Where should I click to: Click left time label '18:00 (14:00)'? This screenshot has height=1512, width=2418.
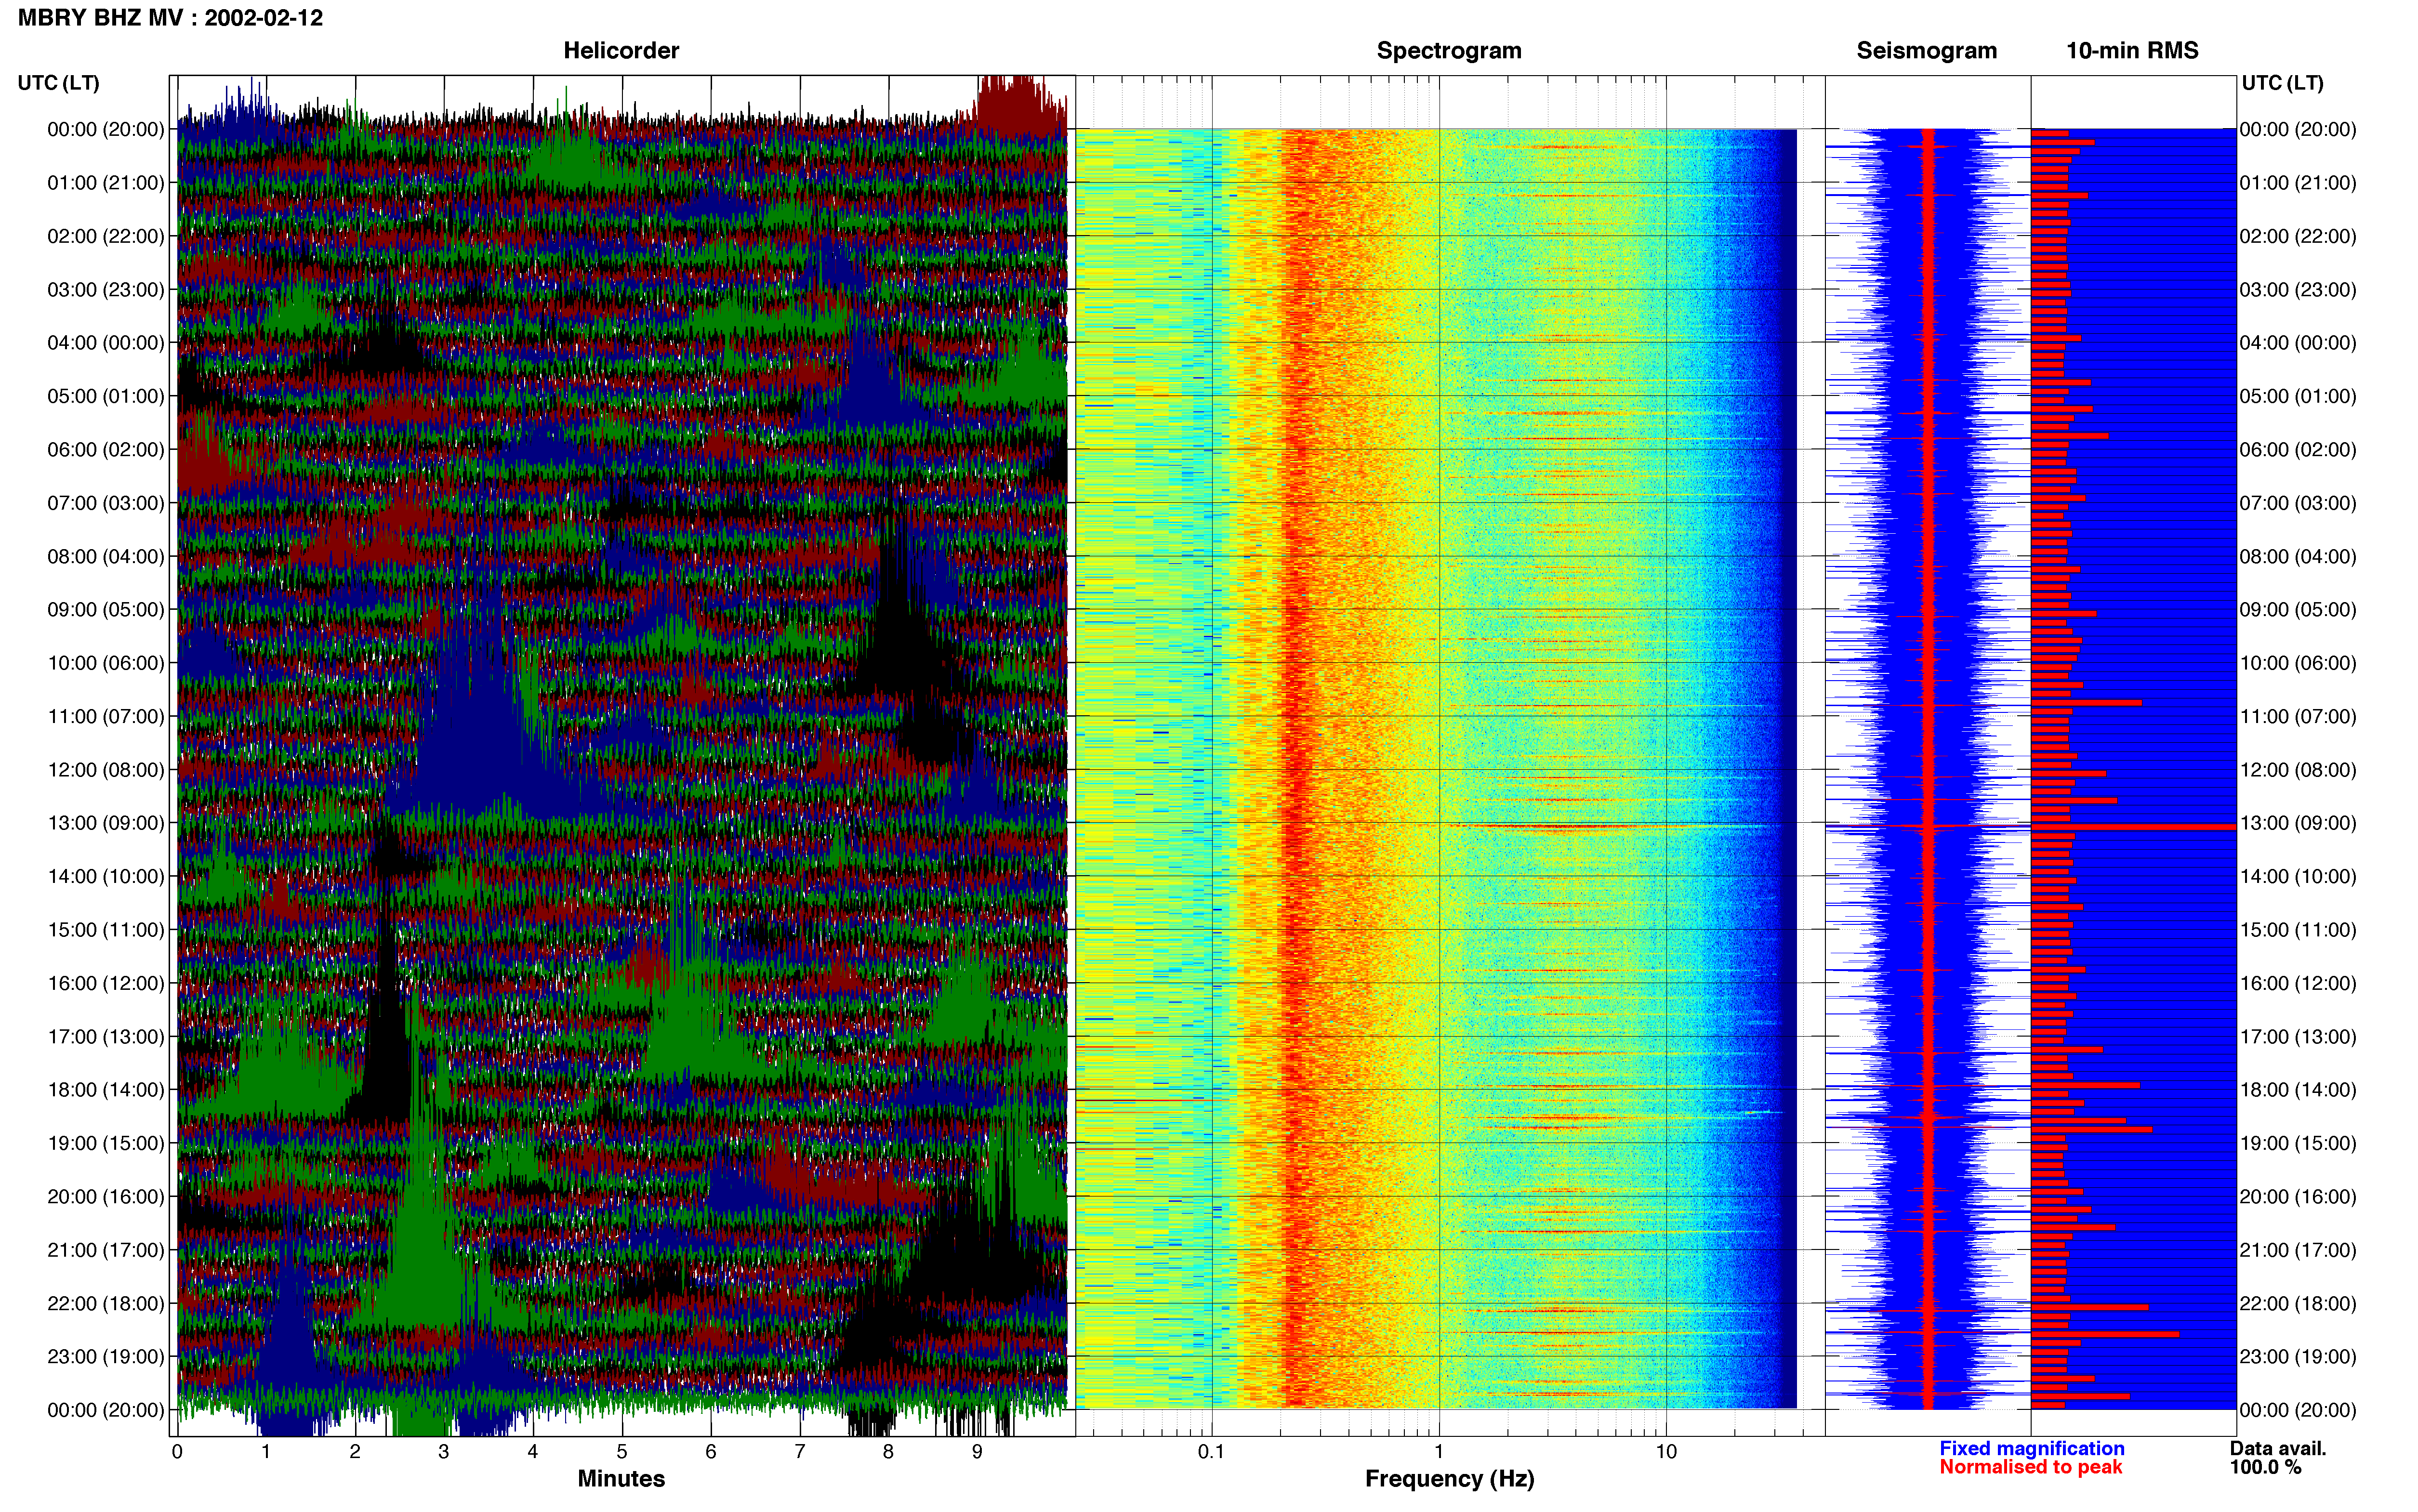106,1090
